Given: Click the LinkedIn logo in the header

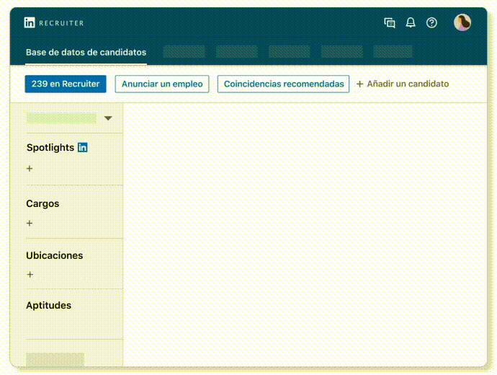Looking at the screenshot, I should (30, 23).
